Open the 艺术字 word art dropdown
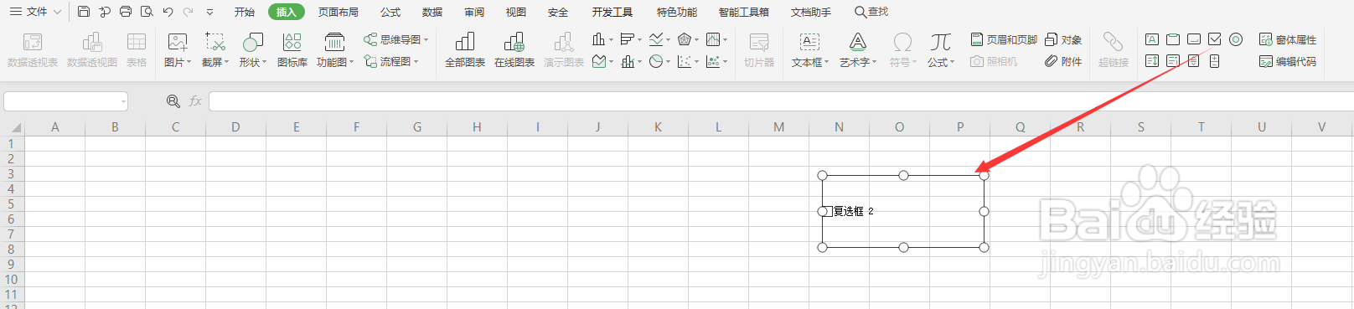1354x309 pixels. click(858, 50)
